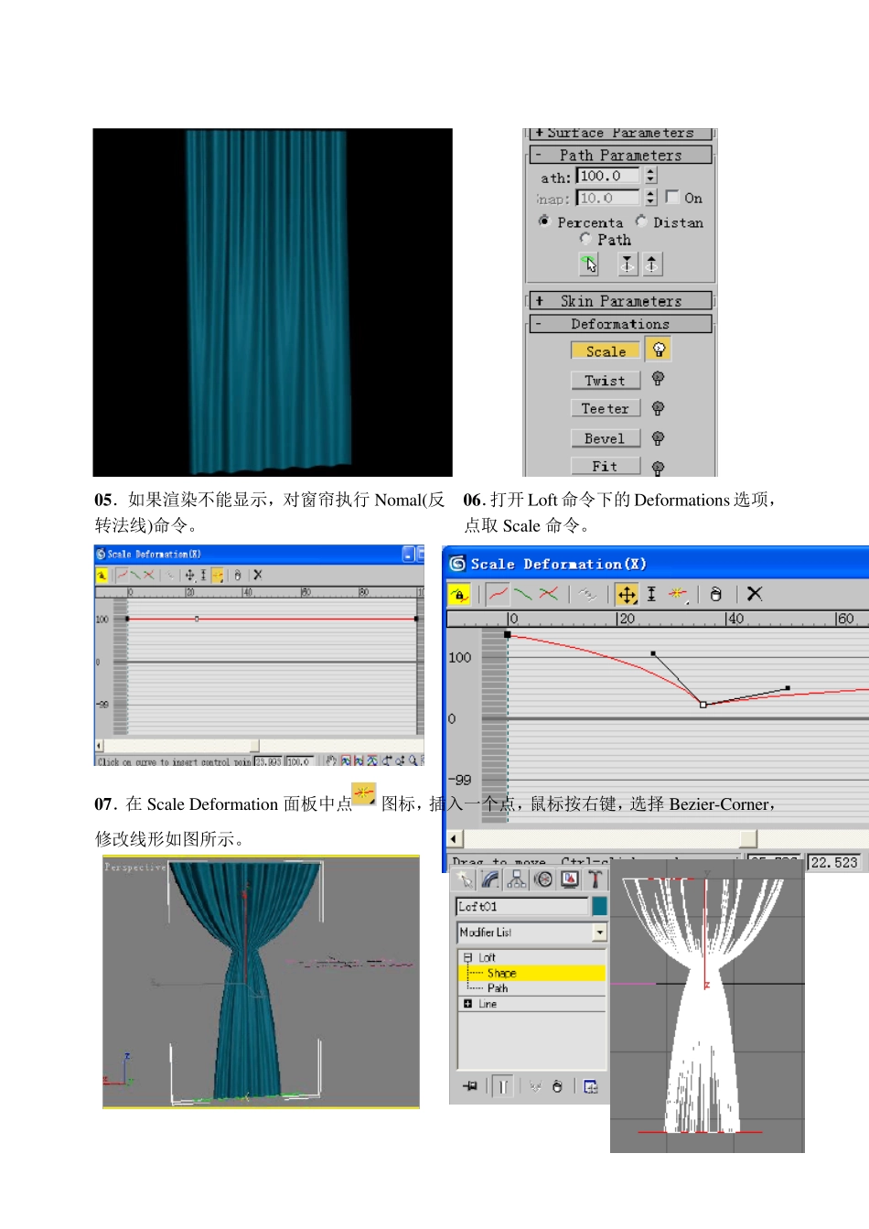Select Display XY Axes in small Scale Deformation window
Viewport: 869px width, 1229px height.
(148, 576)
